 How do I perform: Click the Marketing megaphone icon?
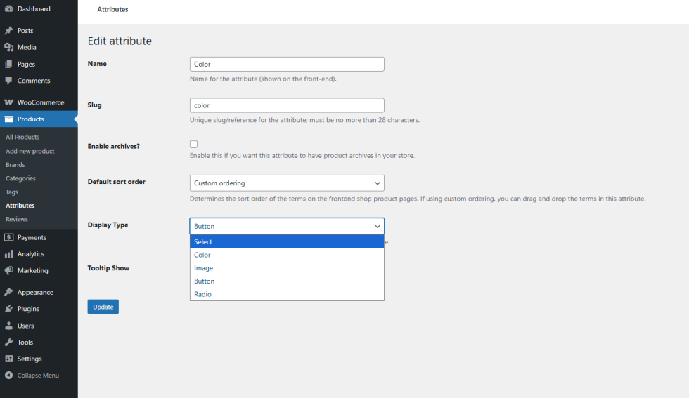click(x=8, y=271)
